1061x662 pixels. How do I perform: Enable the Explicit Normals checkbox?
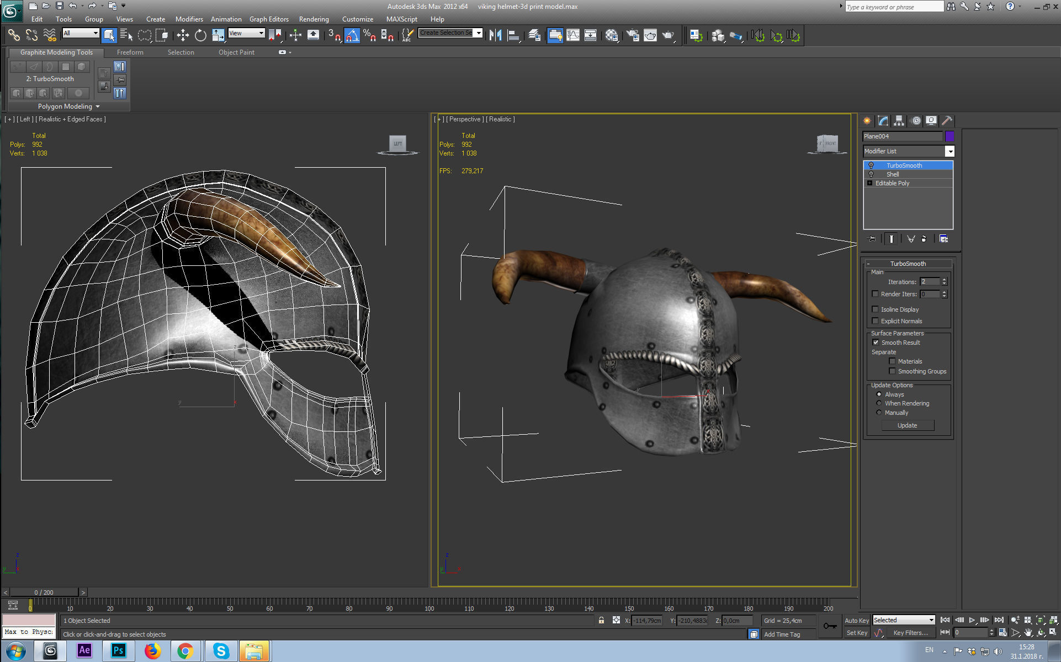point(875,321)
